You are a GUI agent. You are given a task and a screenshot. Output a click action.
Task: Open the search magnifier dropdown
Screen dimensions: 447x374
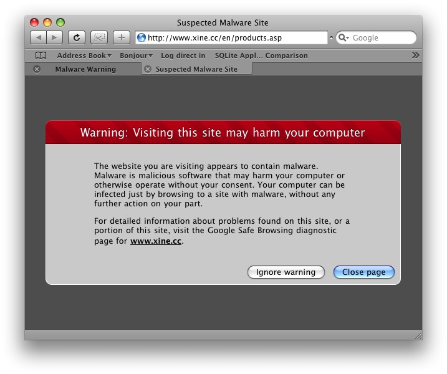point(344,37)
